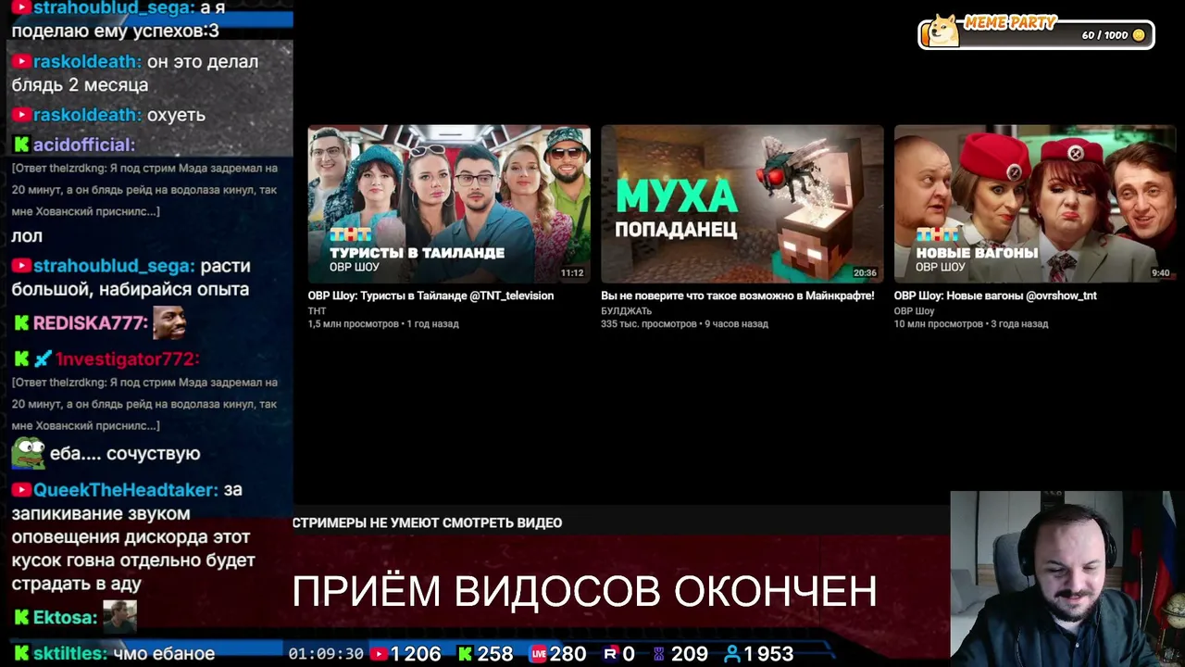Screen dimensions: 1185x667
Task: Click the 11:12 duration badge
Action: (x=572, y=273)
